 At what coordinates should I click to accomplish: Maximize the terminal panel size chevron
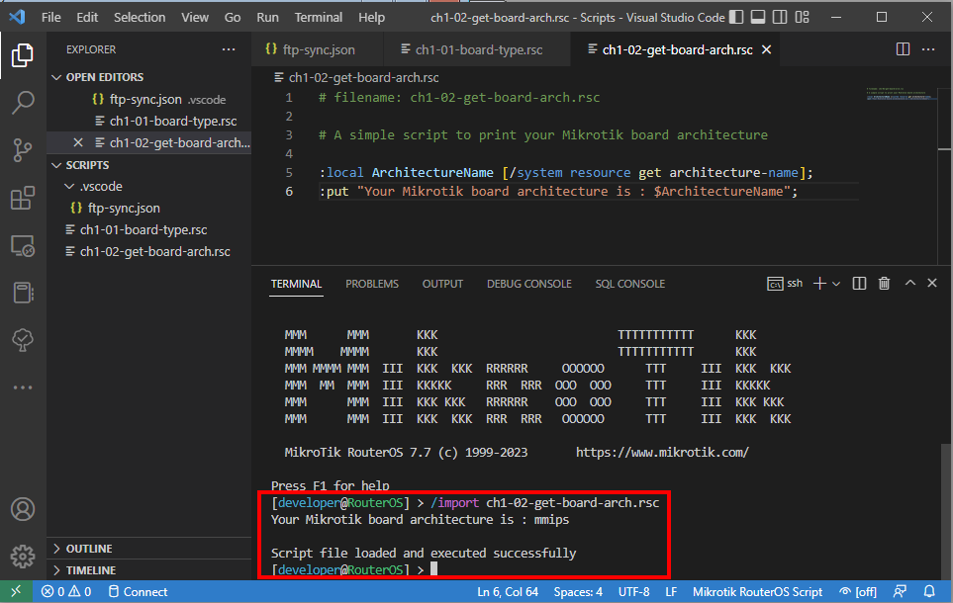(909, 284)
